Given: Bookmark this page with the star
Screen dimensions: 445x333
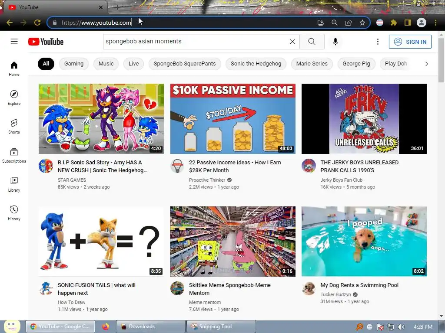Looking at the screenshot, I should click(362, 23).
